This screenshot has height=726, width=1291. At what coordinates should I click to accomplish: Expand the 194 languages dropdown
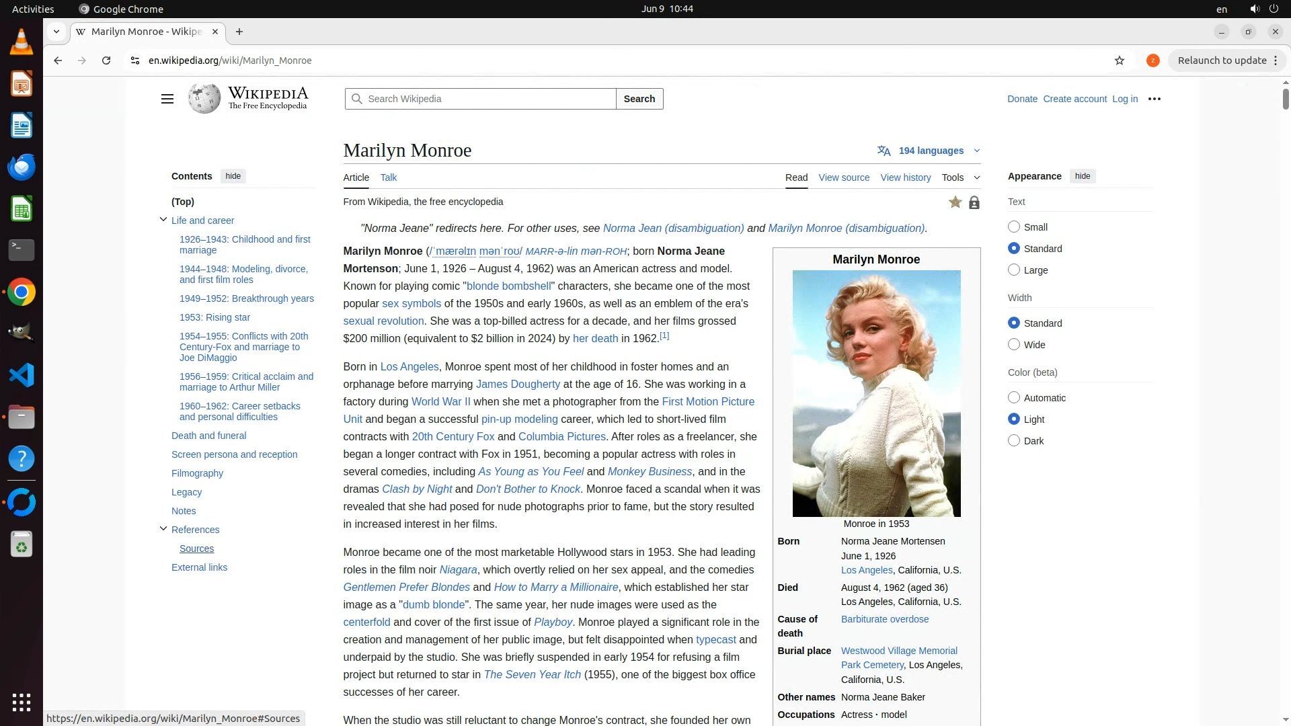[931, 151]
